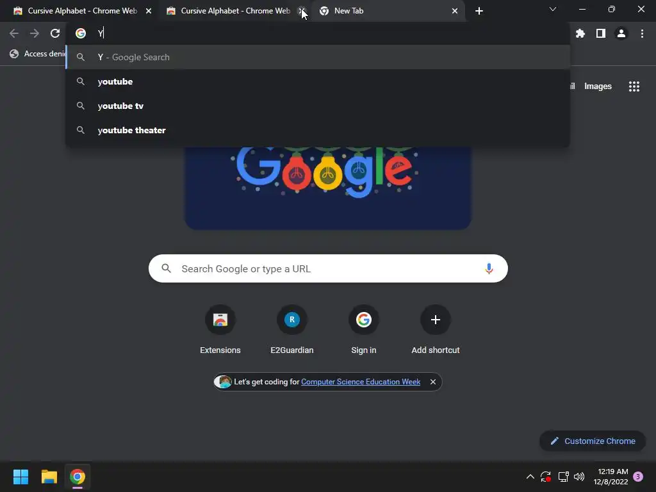Click the Google icon in the address bar

[x=80, y=33]
